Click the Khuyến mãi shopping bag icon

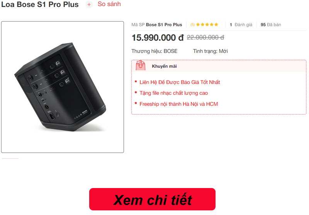click(141, 66)
